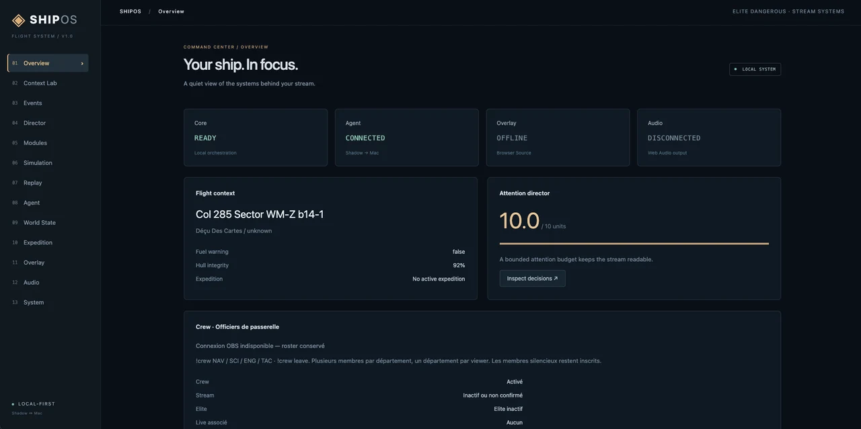Screen dimensions: 861x429
Task: Open the Audio sidebar section
Action: (48, 282)
